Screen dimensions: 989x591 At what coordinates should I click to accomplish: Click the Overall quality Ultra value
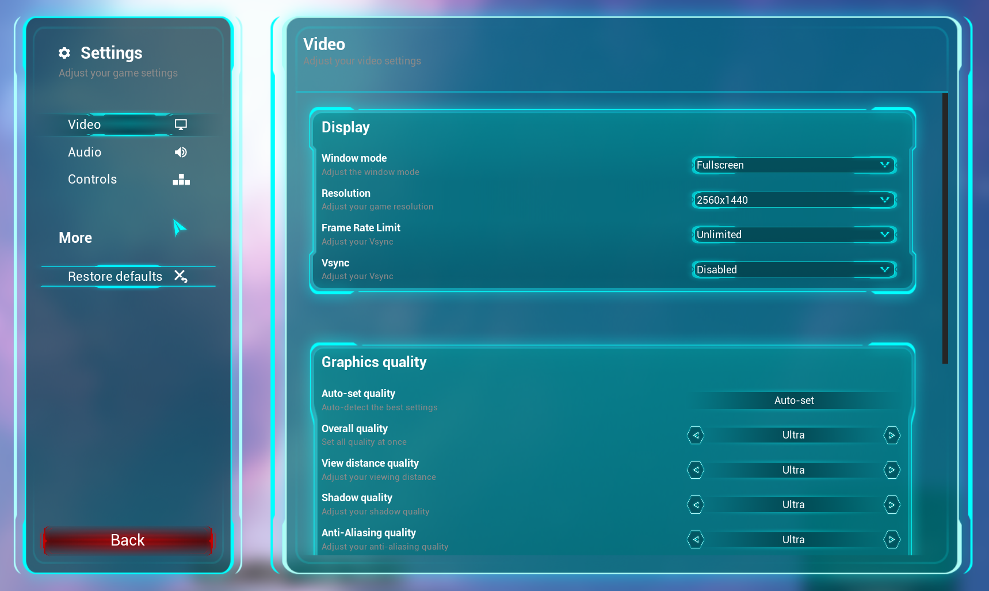(793, 435)
